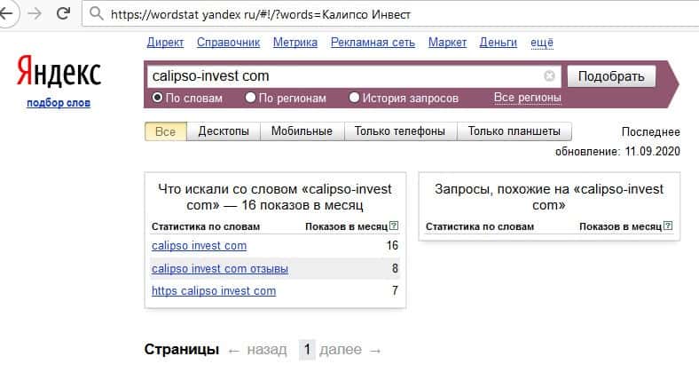Switch to the 'Мобильные' tab

click(302, 131)
